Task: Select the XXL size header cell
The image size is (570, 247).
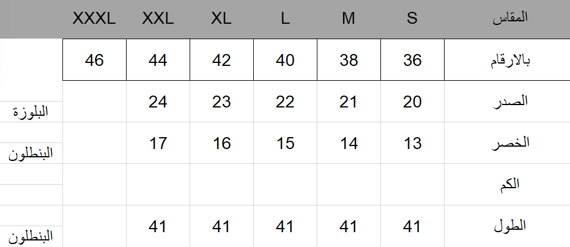Action: click(x=158, y=18)
